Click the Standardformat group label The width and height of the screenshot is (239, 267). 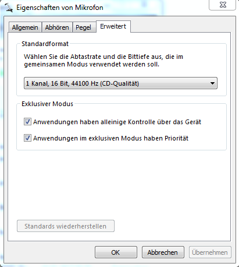[x=45, y=44]
